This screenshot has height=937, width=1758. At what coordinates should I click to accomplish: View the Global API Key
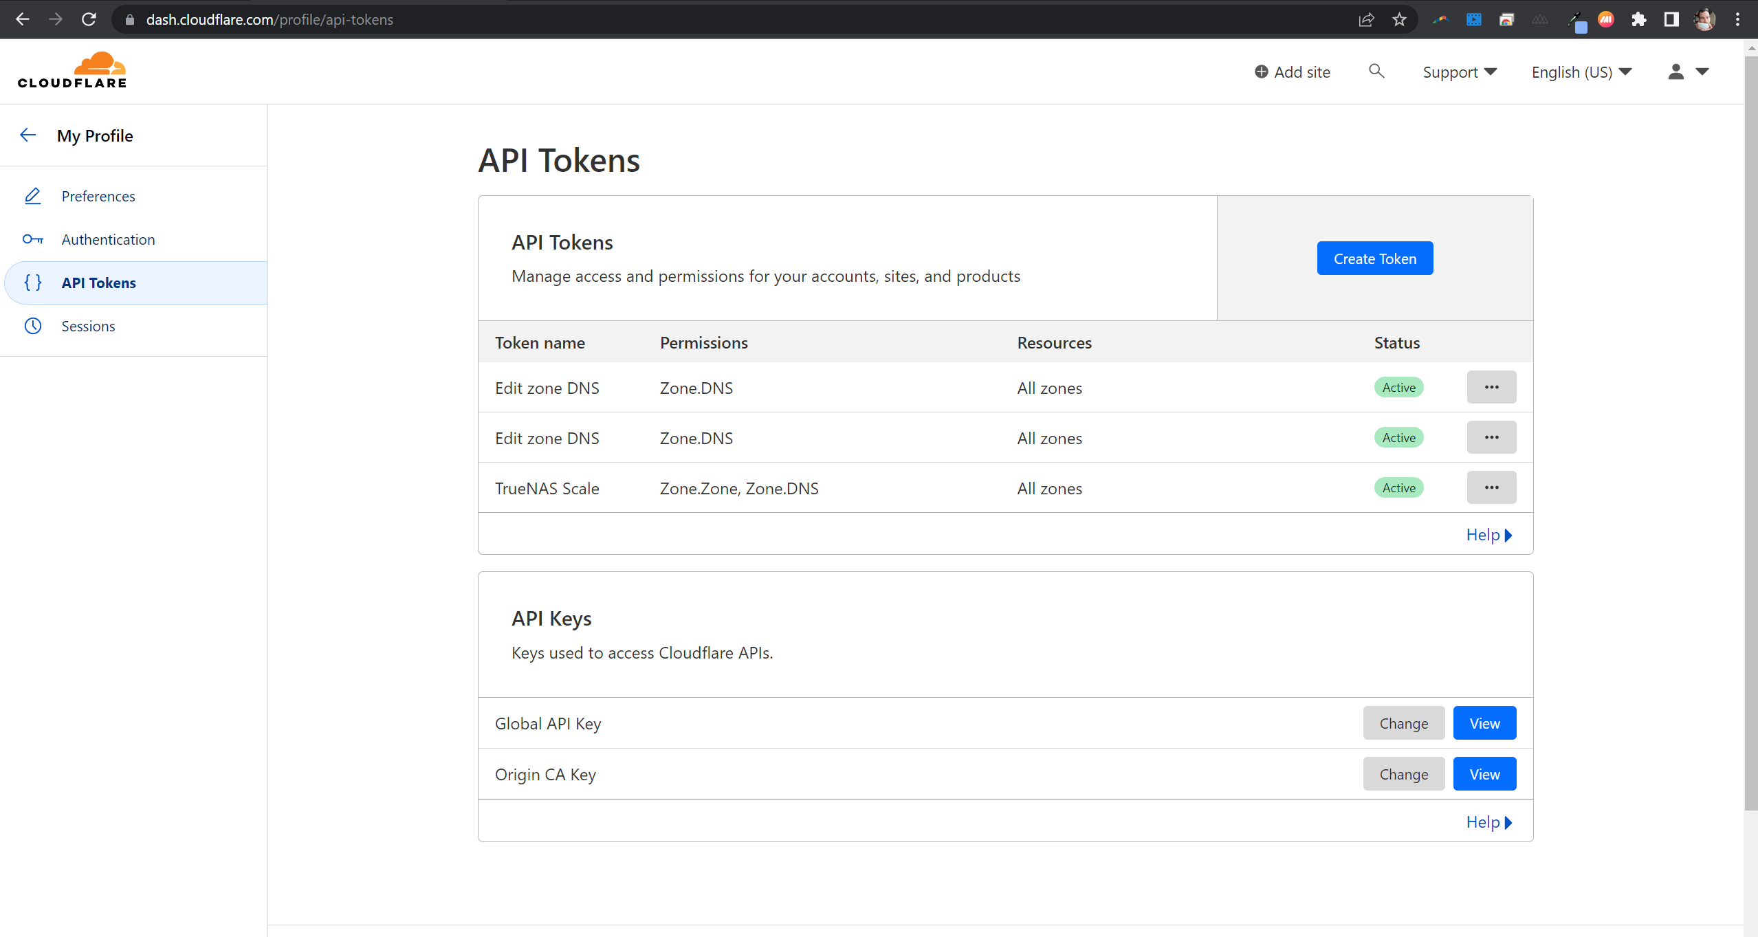(1484, 723)
